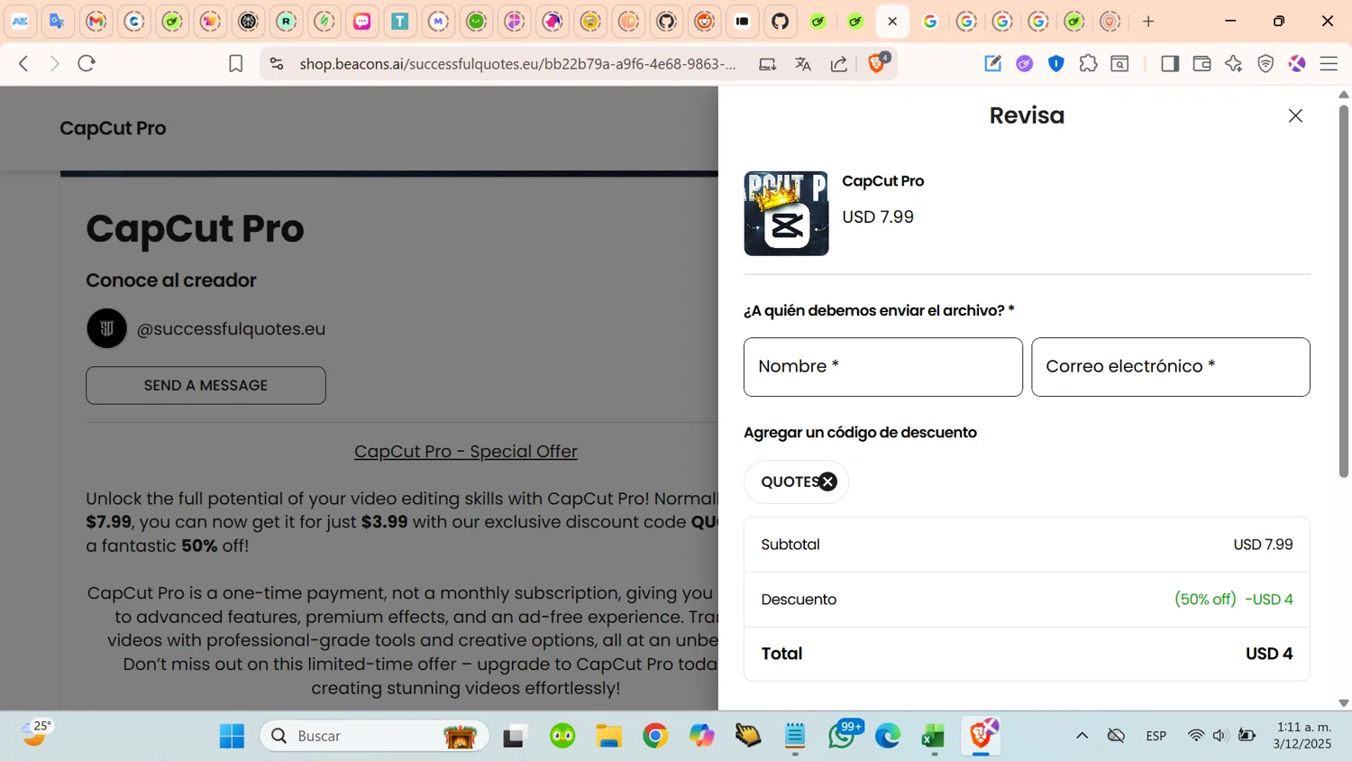Launch Duolingo from the taskbar
The image size is (1352, 761).
[562, 736]
